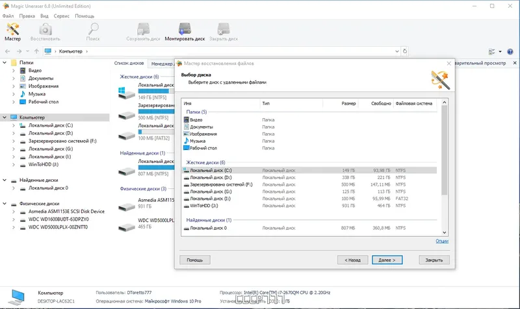
Task: Select Изображения in the left tree
Action: tap(43, 86)
